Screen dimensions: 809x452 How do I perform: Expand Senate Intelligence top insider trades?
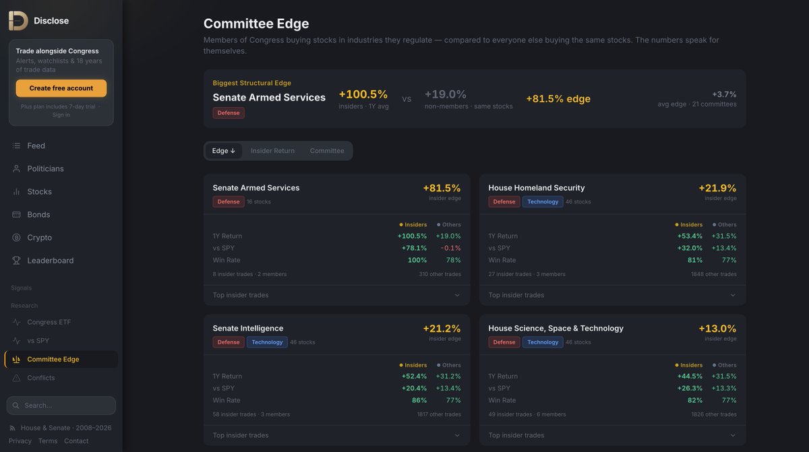[x=336, y=435]
